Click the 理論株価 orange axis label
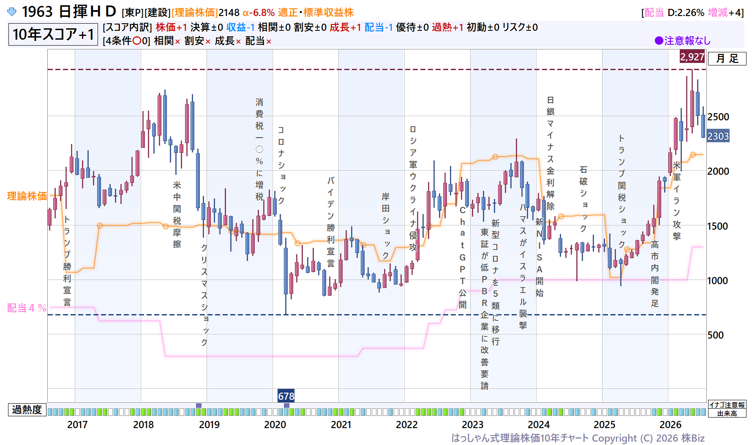The width and height of the screenshot is (752, 445). (x=27, y=196)
